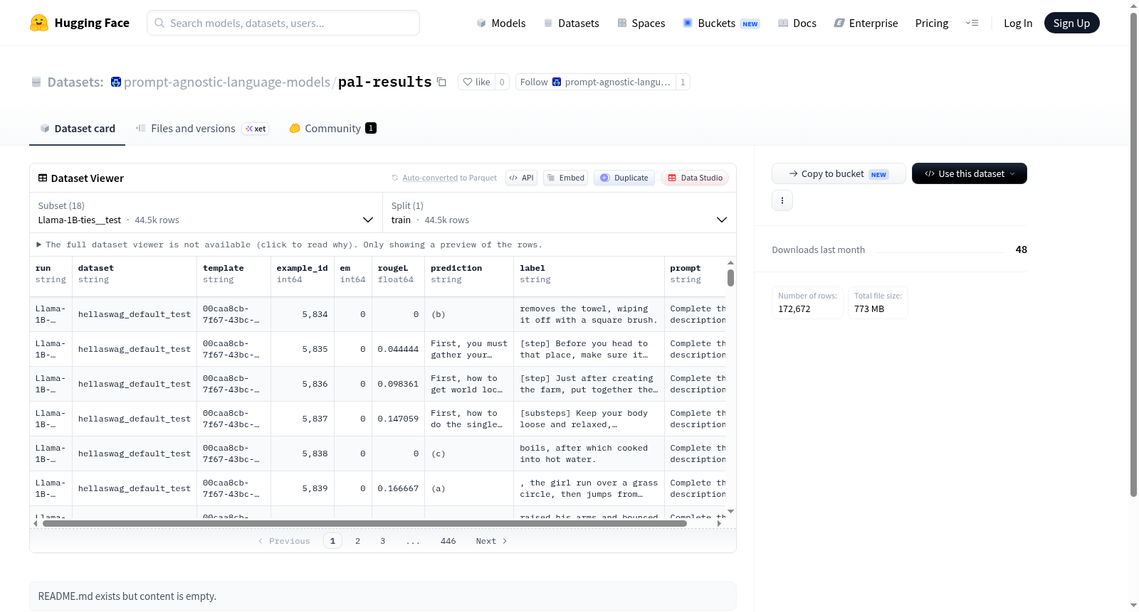Select the label cell starting 'boils, after which'
The width and height of the screenshot is (1139, 612).
coord(589,453)
